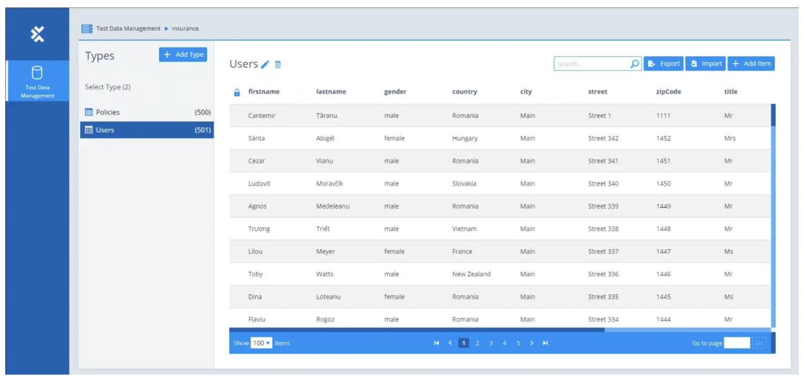Open the Show items count dropdown
The height and width of the screenshot is (381, 803).
click(x=261, y=343)
